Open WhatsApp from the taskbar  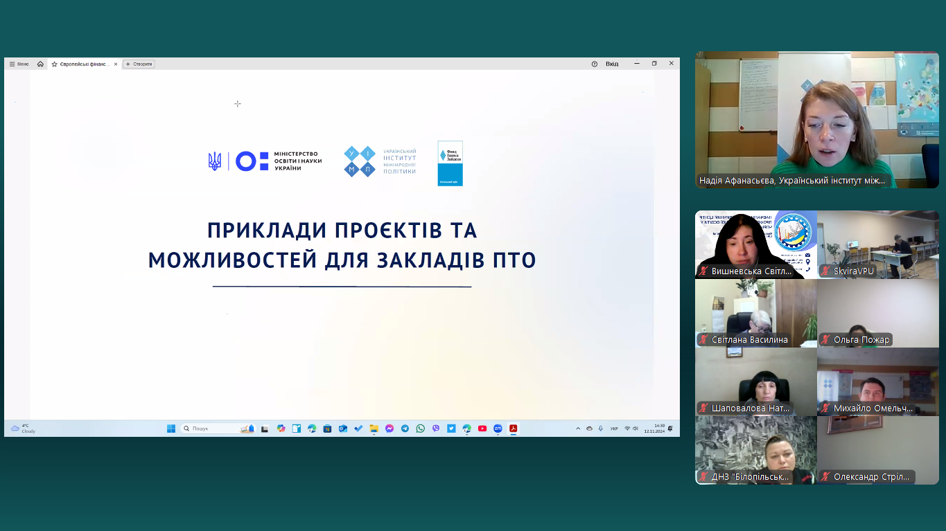coord(421,429)
